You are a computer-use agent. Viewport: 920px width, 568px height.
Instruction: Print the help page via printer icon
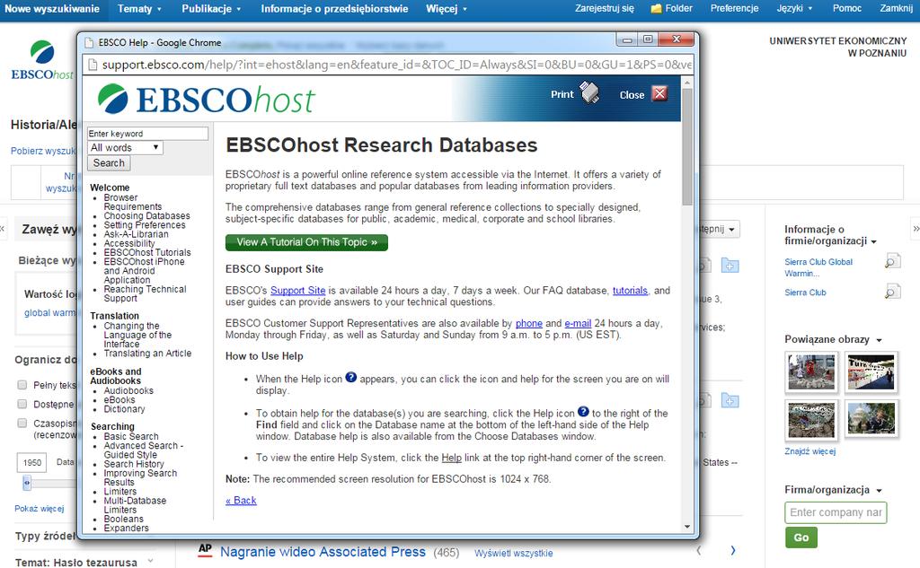[x=589, y=93]
